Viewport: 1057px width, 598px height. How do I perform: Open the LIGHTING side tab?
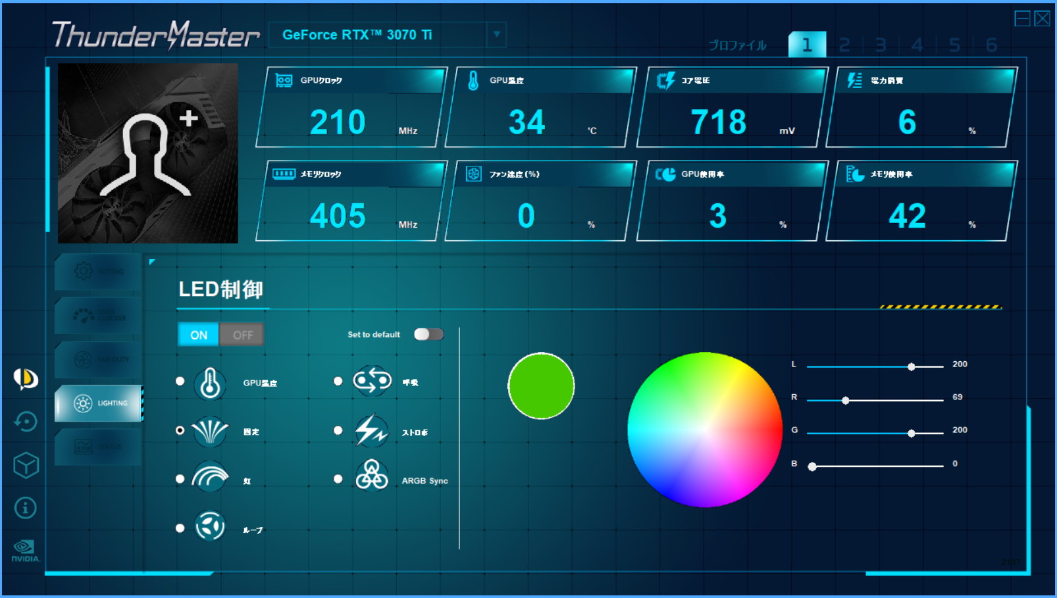click(99, 403)
